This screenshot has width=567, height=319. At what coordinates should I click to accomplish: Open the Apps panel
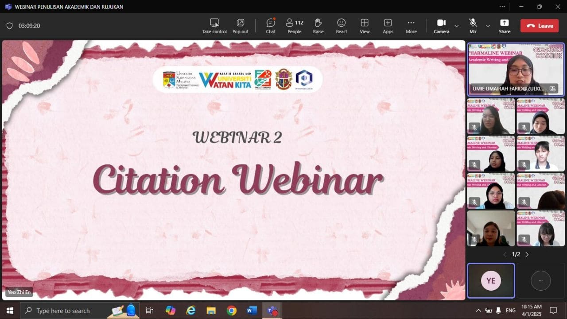388,26
